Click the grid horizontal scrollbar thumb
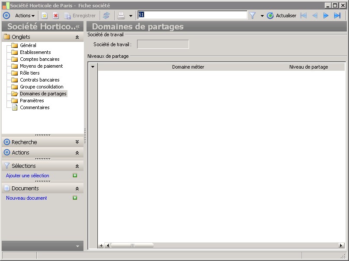Viewport: 349px width, 261px height. click(132, 245)
